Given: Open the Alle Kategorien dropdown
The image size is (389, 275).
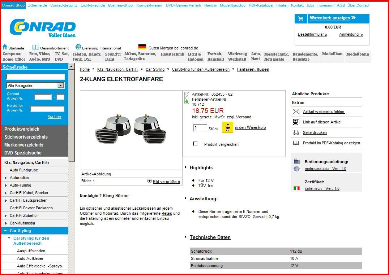Looking at the screenshot, I should (x=61, y=86).
